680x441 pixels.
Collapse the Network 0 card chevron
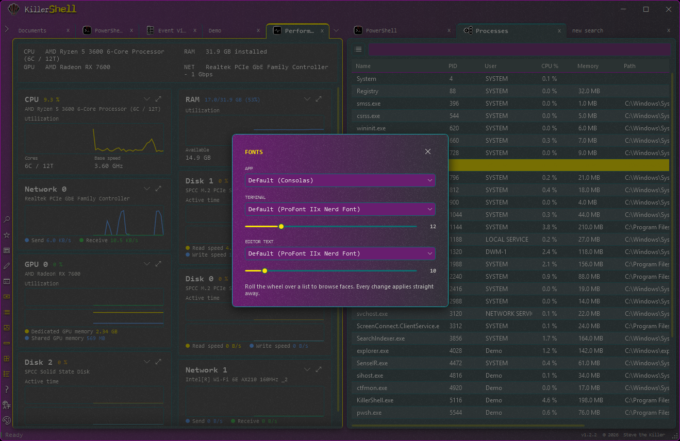pyautogui.click(x=147, y=189)
